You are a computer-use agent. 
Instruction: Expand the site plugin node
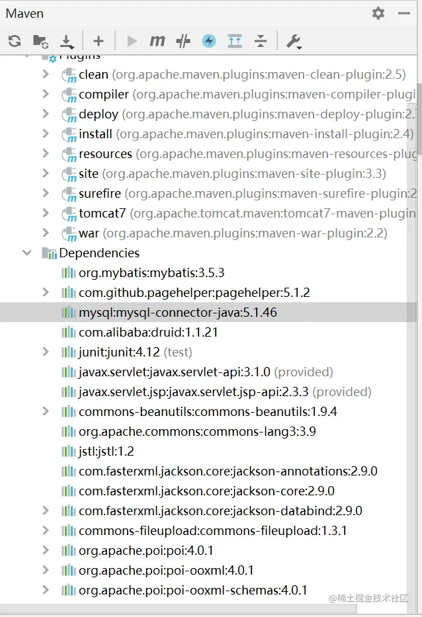[x=46, y=173]
